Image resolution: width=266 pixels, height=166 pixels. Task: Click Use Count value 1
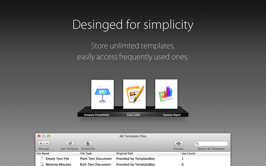tap(183, 159)
